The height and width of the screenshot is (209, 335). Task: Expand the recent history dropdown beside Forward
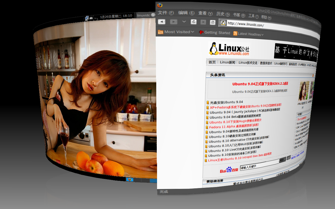coord(184,22)
